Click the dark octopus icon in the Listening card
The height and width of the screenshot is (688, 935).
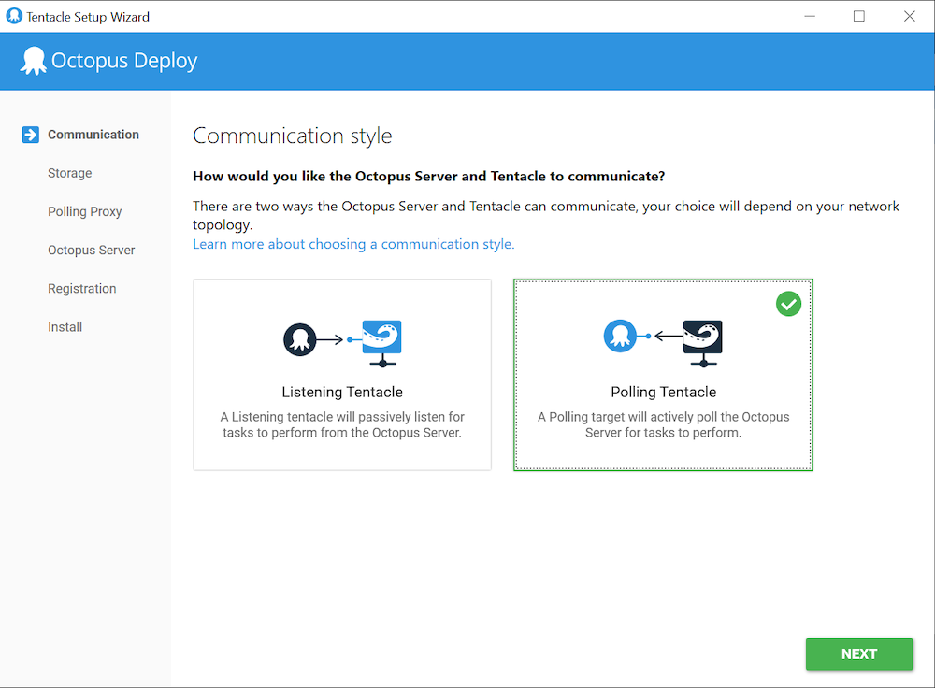click(300, 338)
